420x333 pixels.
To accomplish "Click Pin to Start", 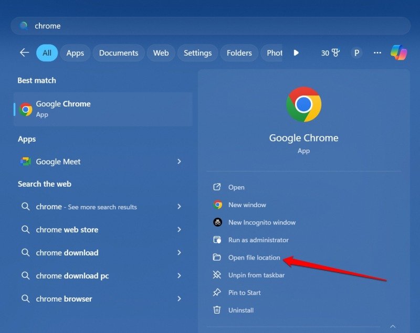I will coord(245,293).
